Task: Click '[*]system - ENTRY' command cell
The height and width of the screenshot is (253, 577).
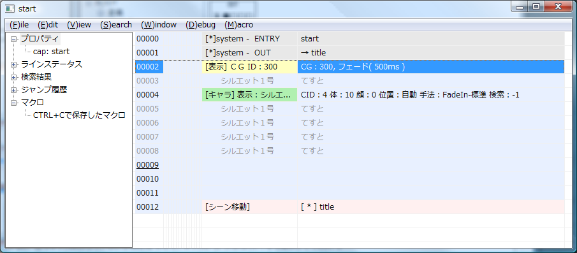Action: [x=249, y=39]
